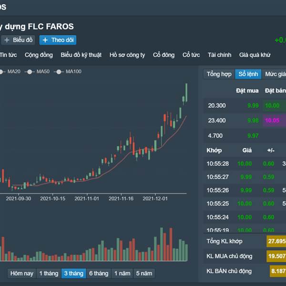
Task: Open the Mức giá panel tab
Action: pyautogui.click(x=275, y=74)
